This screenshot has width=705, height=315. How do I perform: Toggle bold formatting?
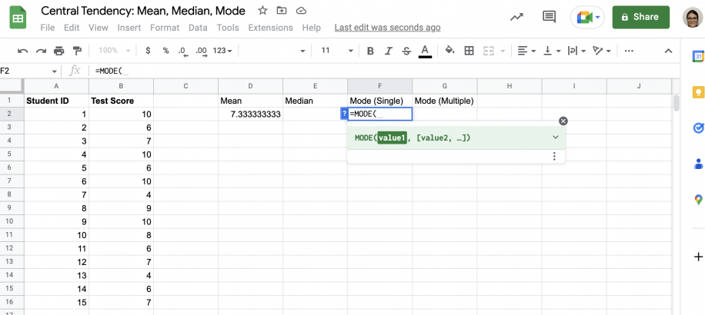tap(370, 51)
